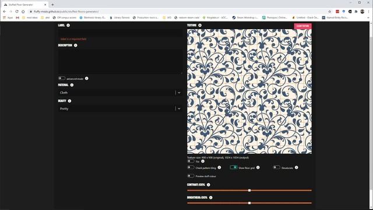Click the chevron arrow of Beauty select
This screenshot has width=373, height=210.
point(179,108)
